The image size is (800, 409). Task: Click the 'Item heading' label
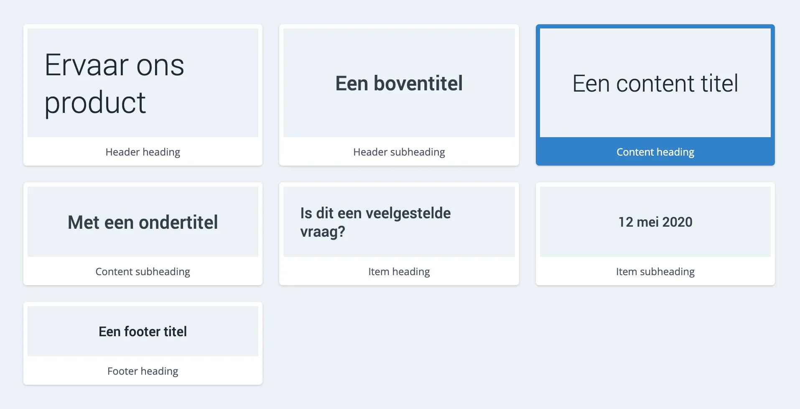point(399,271)
